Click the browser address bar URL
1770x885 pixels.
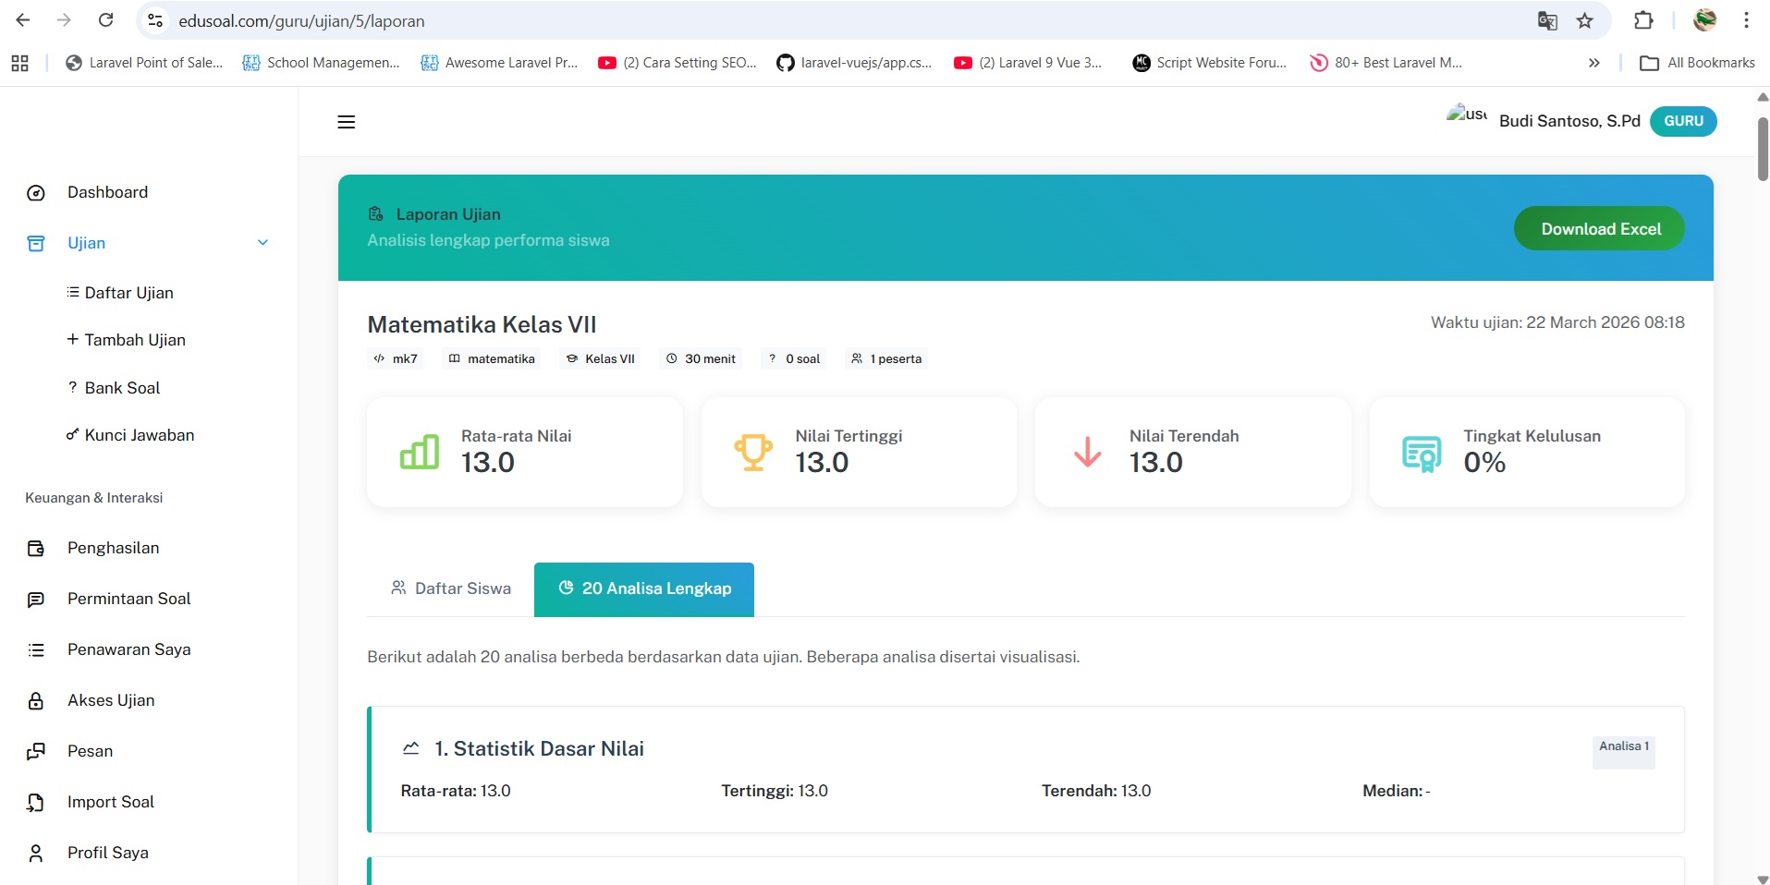pyautogui.click(x=301, y=20)
